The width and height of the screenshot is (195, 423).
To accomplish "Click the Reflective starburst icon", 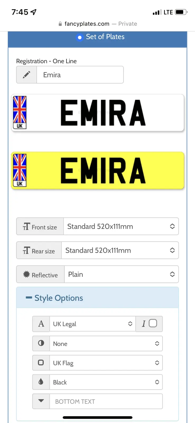I will tap(26, 274).
